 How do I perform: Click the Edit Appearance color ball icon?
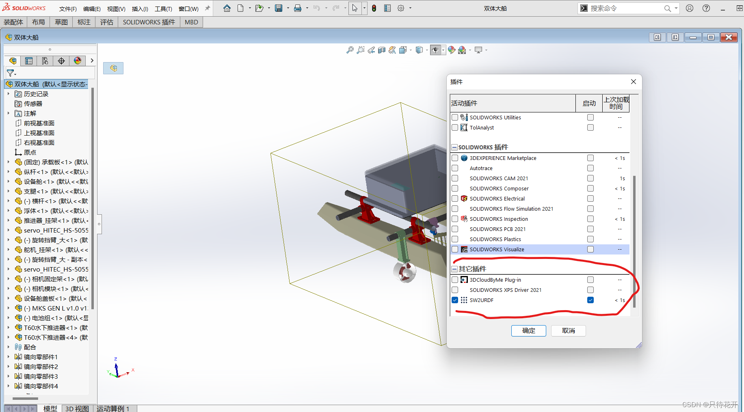(452, 50)
